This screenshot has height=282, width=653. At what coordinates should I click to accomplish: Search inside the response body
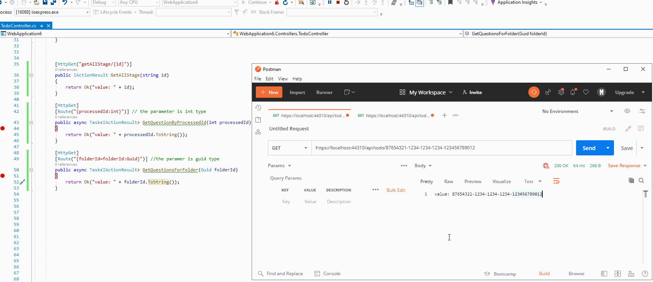click(641, 180)
